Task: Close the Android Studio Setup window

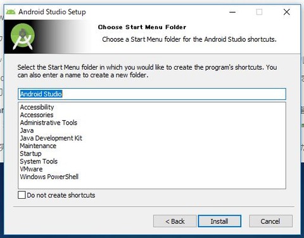Action: [x=286, y=12]
